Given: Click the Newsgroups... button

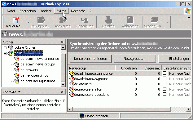Looking at the screenshot, I should click(x=135, y=59).
